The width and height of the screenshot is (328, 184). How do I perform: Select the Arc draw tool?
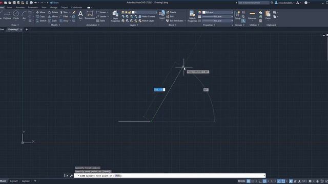point(24,15)
